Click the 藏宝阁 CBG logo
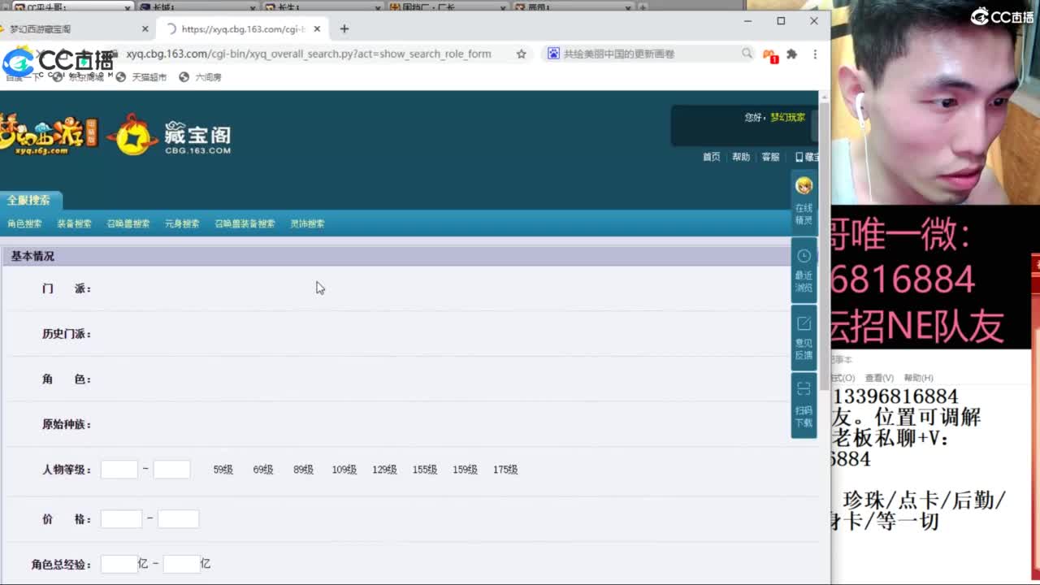1040x585 pixels. (x=171, y=135)
